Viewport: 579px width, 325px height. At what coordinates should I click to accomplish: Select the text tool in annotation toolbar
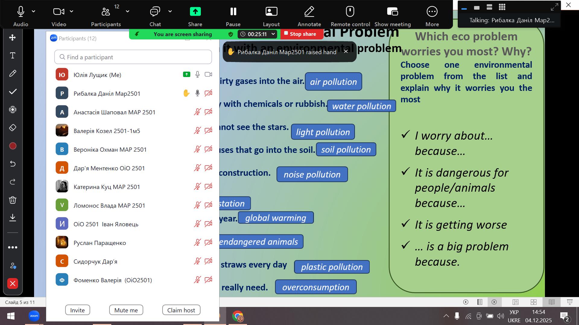[13, 55]
